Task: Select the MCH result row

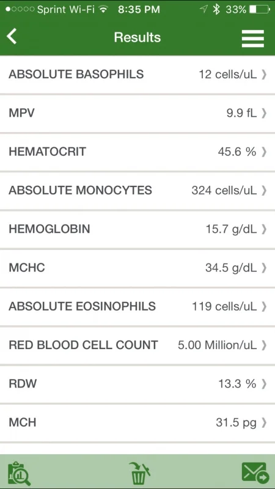Action: pyautogui.click(x=137, y=422)
